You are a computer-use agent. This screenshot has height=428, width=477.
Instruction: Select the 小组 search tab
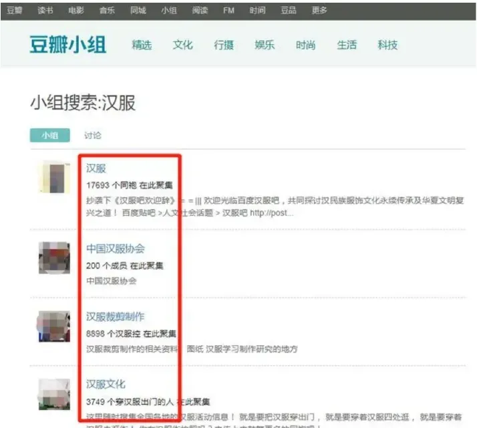pyautogui.click(x=50, y=135)
